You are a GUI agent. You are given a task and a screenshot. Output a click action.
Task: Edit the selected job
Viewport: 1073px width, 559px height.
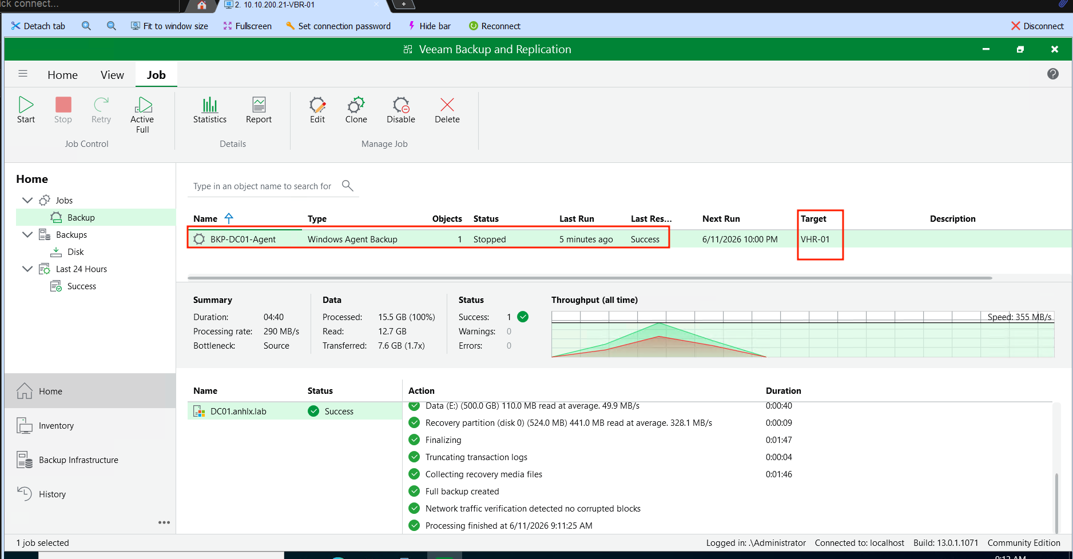point(317,110)
